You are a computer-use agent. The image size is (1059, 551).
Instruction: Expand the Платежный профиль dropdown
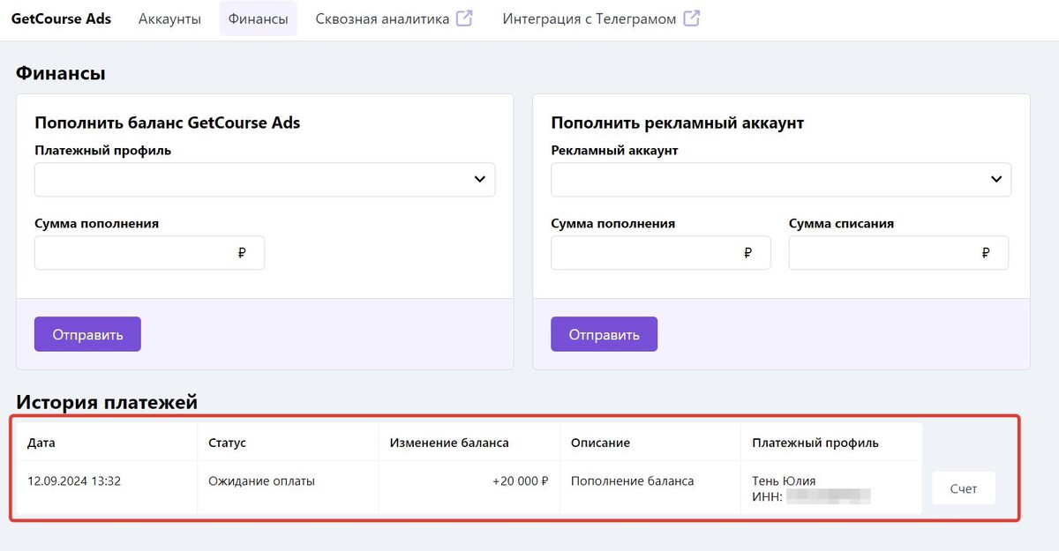click(265, 179)
